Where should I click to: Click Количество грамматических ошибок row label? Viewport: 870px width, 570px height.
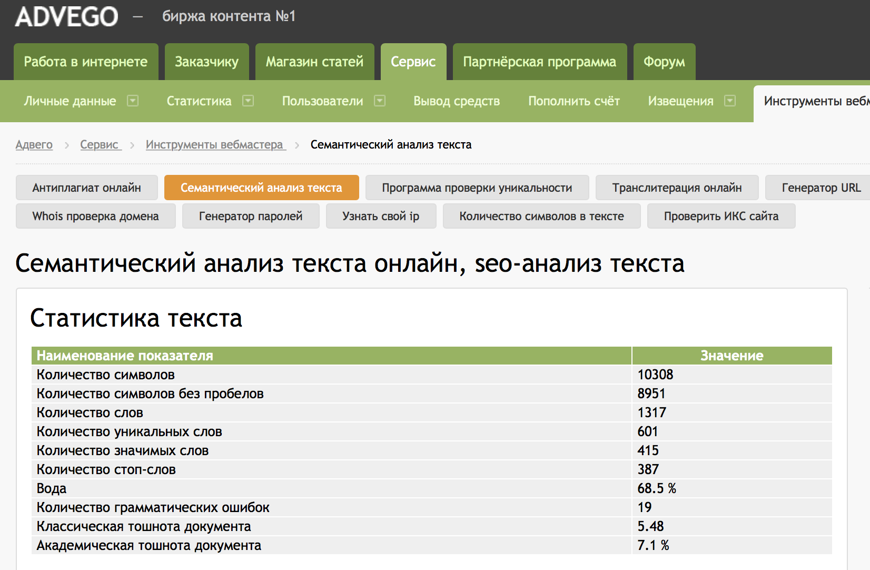pyautogui.click(x=153, y=507)
